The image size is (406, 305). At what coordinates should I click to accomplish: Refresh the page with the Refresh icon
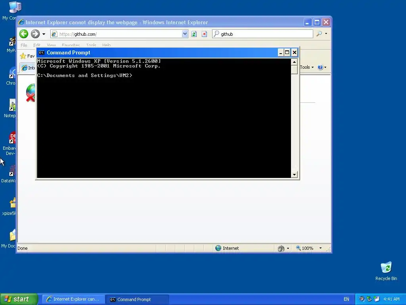194,34
